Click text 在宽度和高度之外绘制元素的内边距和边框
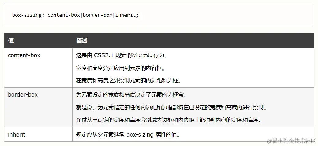 click(x=128, y=81)
